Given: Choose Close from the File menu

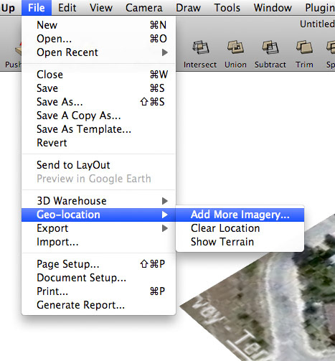Looking at the screenshot, I should pos(99,75).
